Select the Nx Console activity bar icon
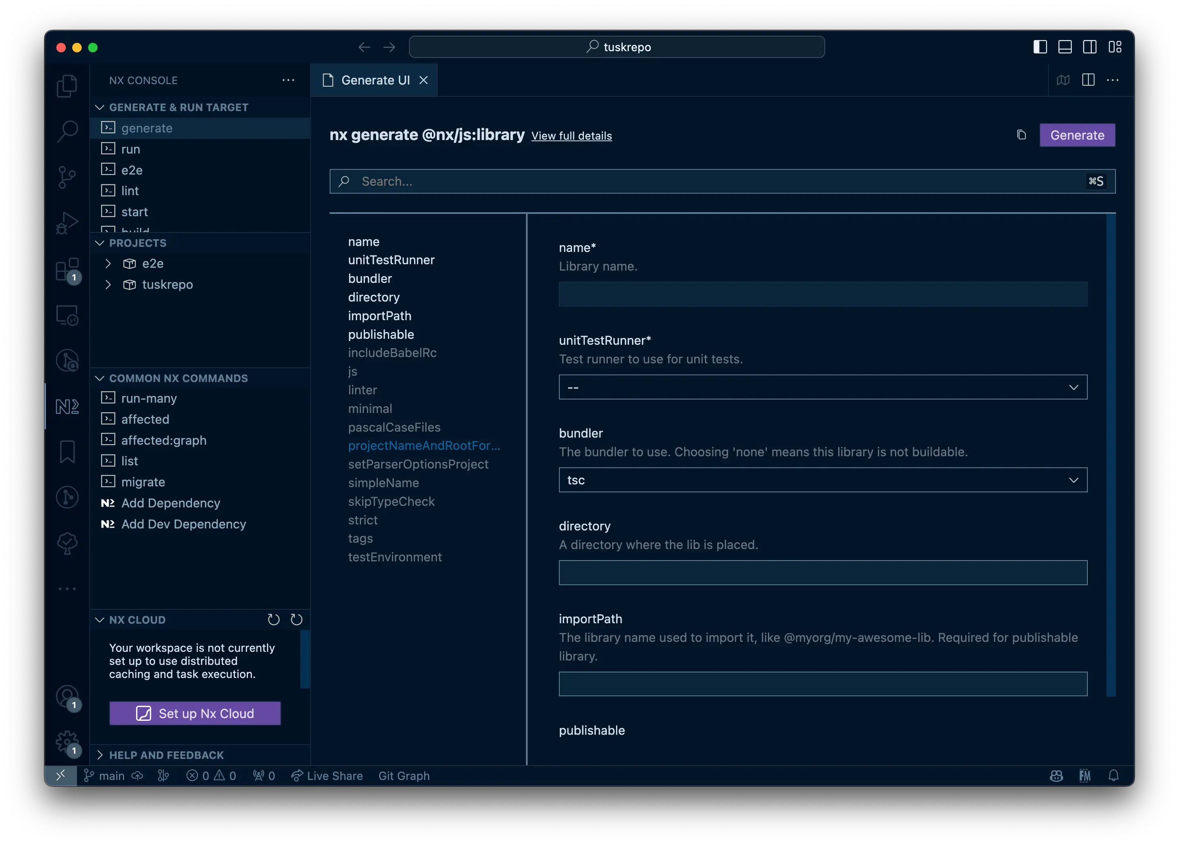The width and height of the screenshot is (1179, 845). click(67, 407)
